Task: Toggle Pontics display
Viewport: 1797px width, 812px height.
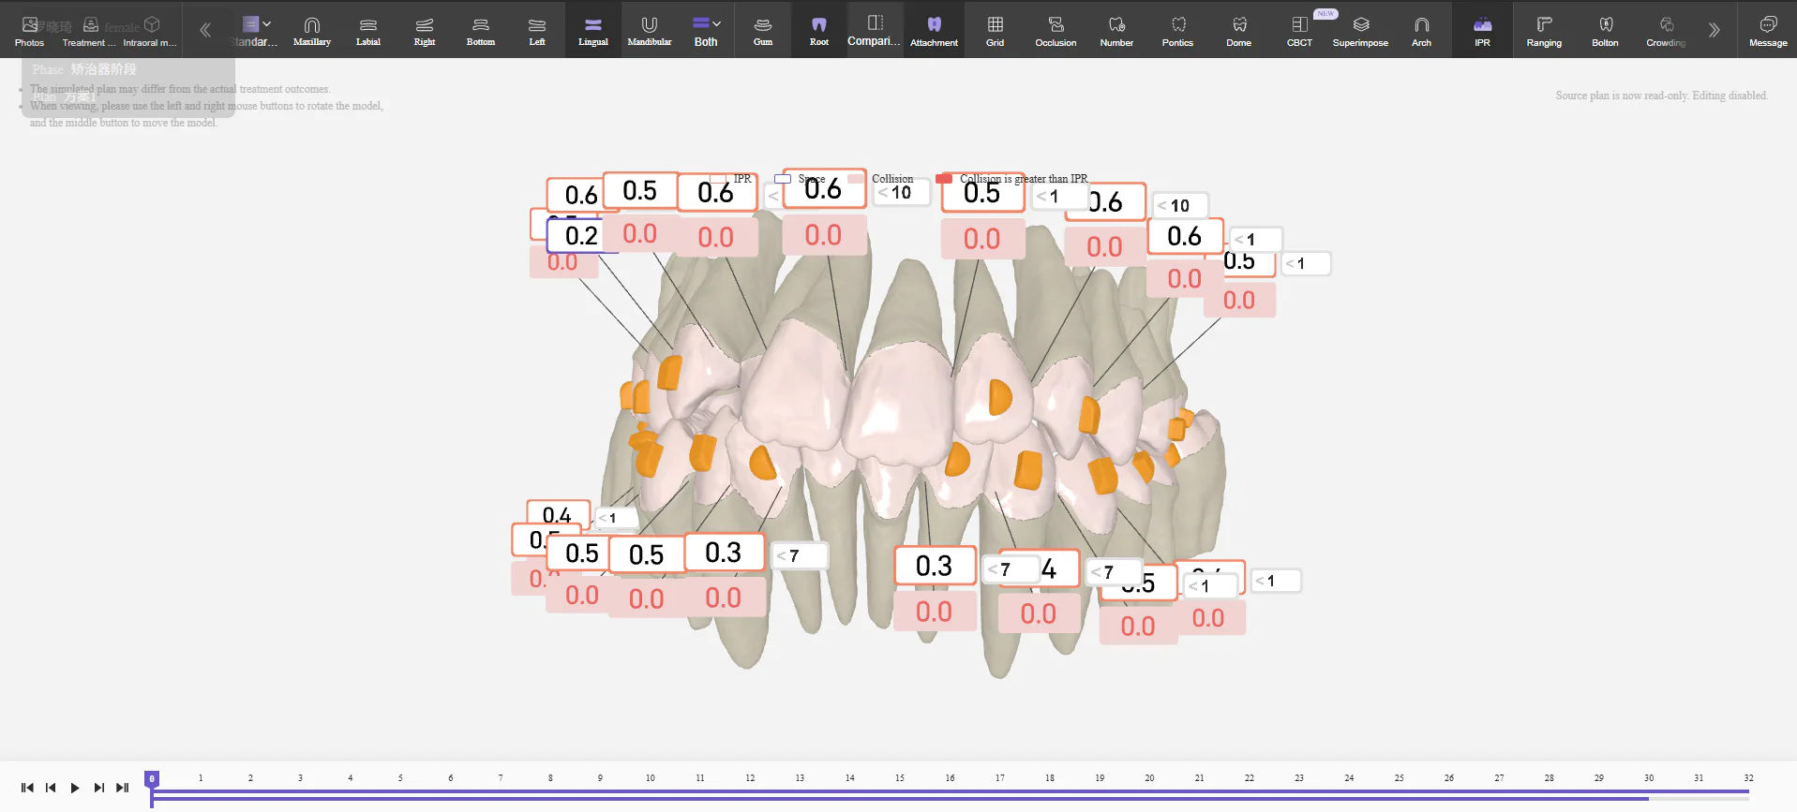Action: (x=1178, y=31)
